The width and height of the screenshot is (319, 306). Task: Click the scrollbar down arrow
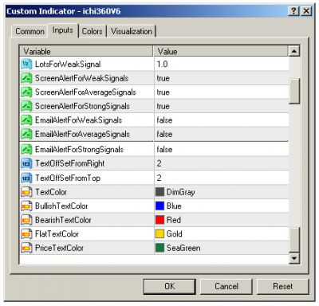pyautogui.click(x=294, y=258)
